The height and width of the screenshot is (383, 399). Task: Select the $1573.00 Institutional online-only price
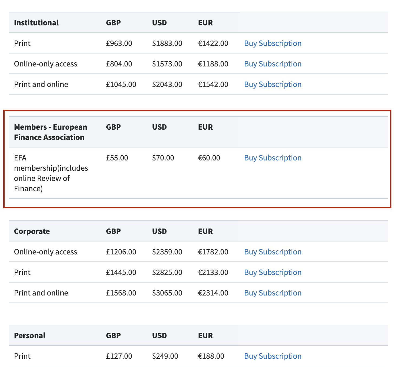tap(167, 64)
